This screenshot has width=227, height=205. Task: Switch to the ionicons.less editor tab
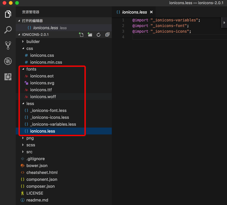point(134,12)
